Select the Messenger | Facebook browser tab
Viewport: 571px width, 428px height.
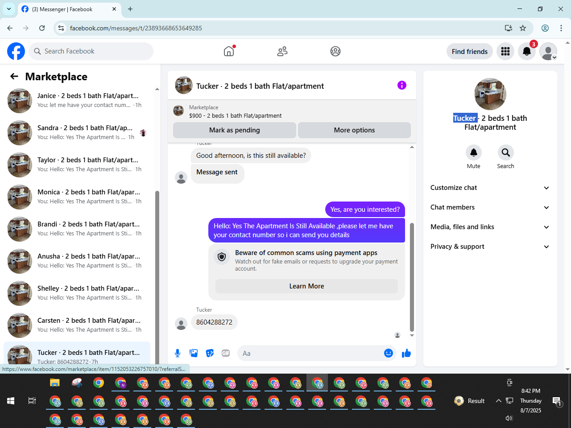coord(69,9)
